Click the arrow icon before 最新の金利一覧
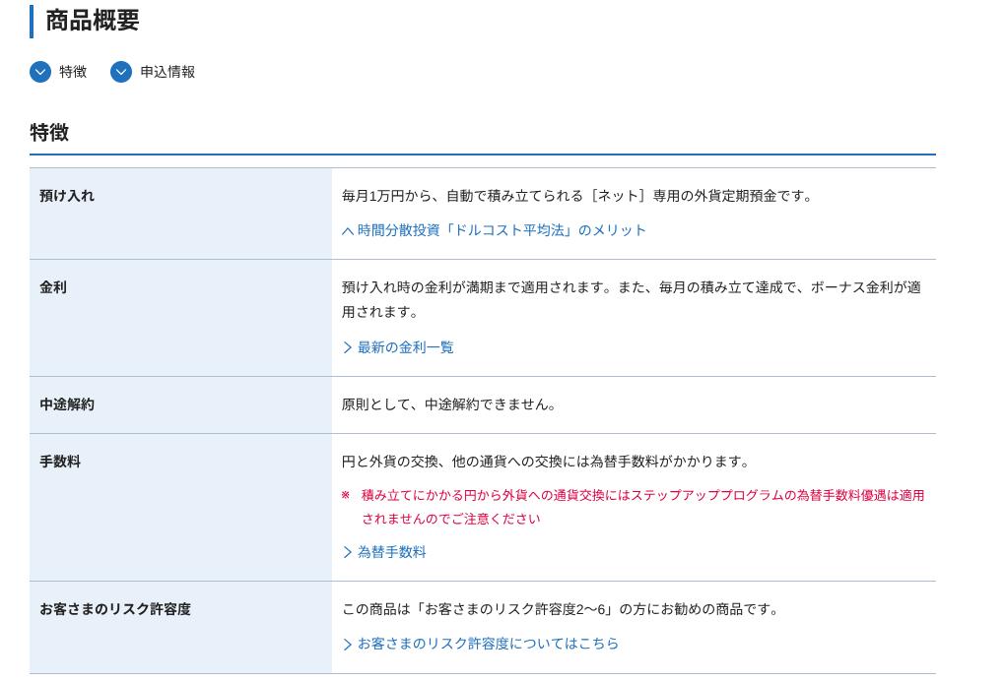1004x681 pixels. (x=348, y=347)
